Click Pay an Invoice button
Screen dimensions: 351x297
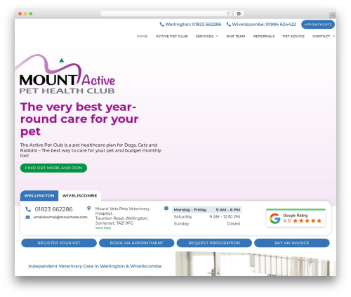[292, 243]
